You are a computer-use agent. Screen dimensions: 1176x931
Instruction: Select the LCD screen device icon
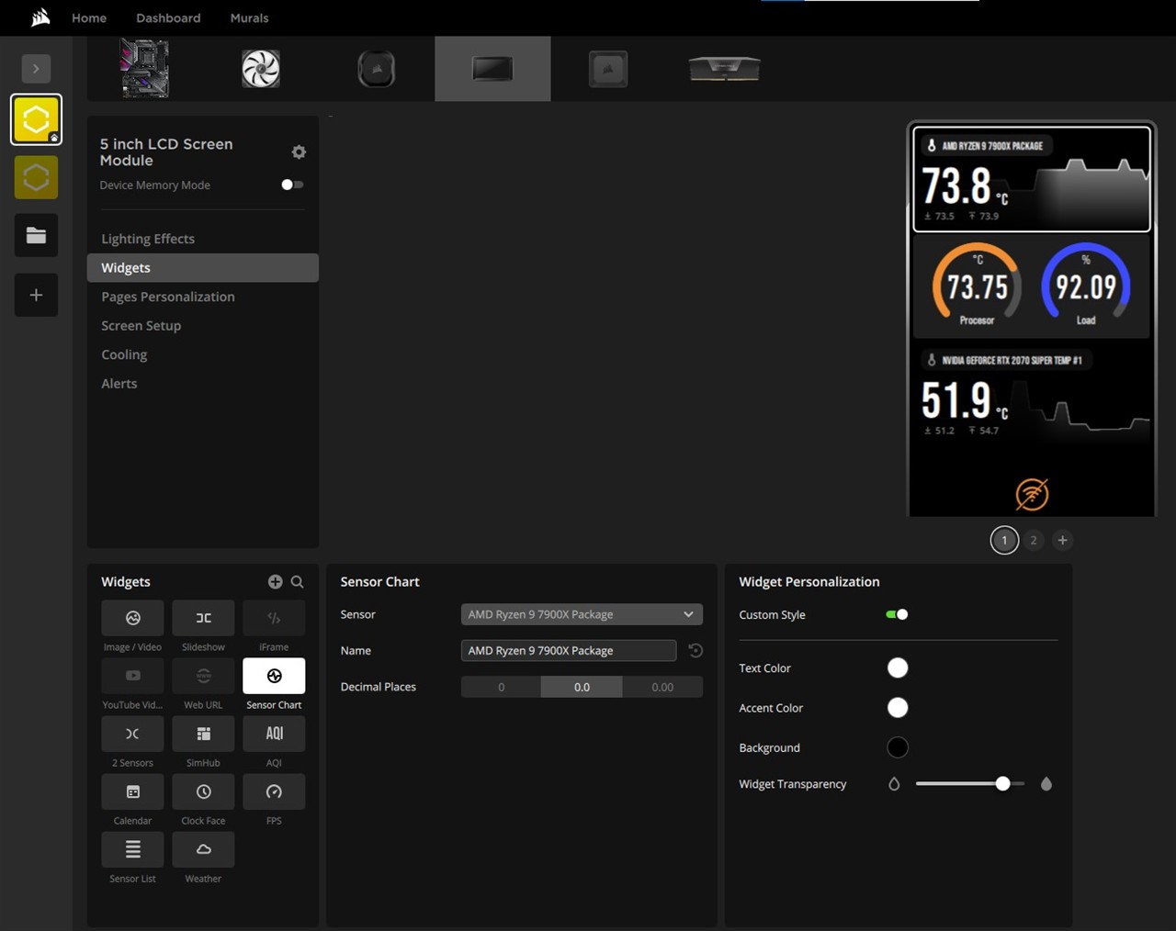point(492,69)
